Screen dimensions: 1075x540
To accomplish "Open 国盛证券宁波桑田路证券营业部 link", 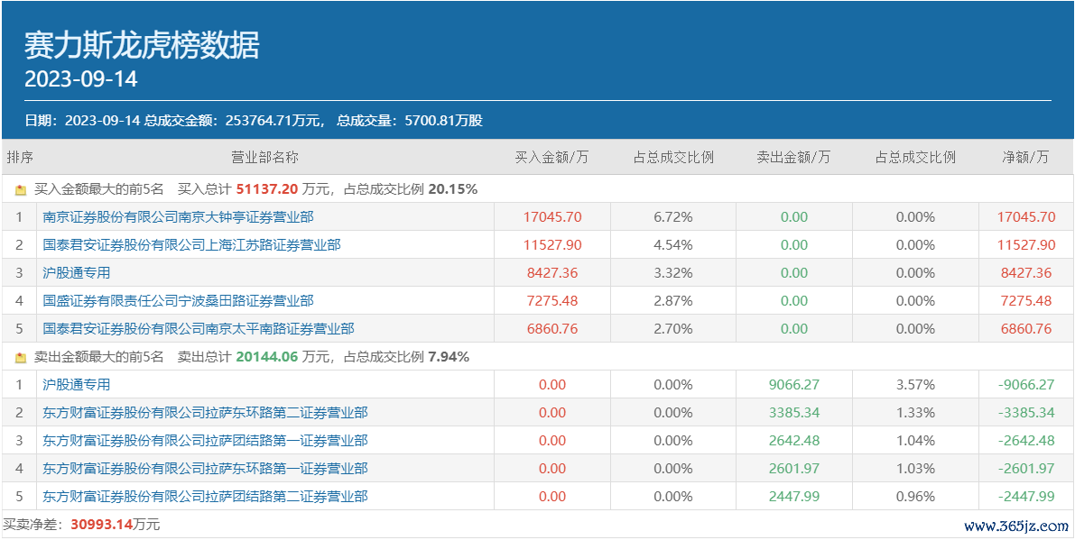I will [x=178, y=300].
